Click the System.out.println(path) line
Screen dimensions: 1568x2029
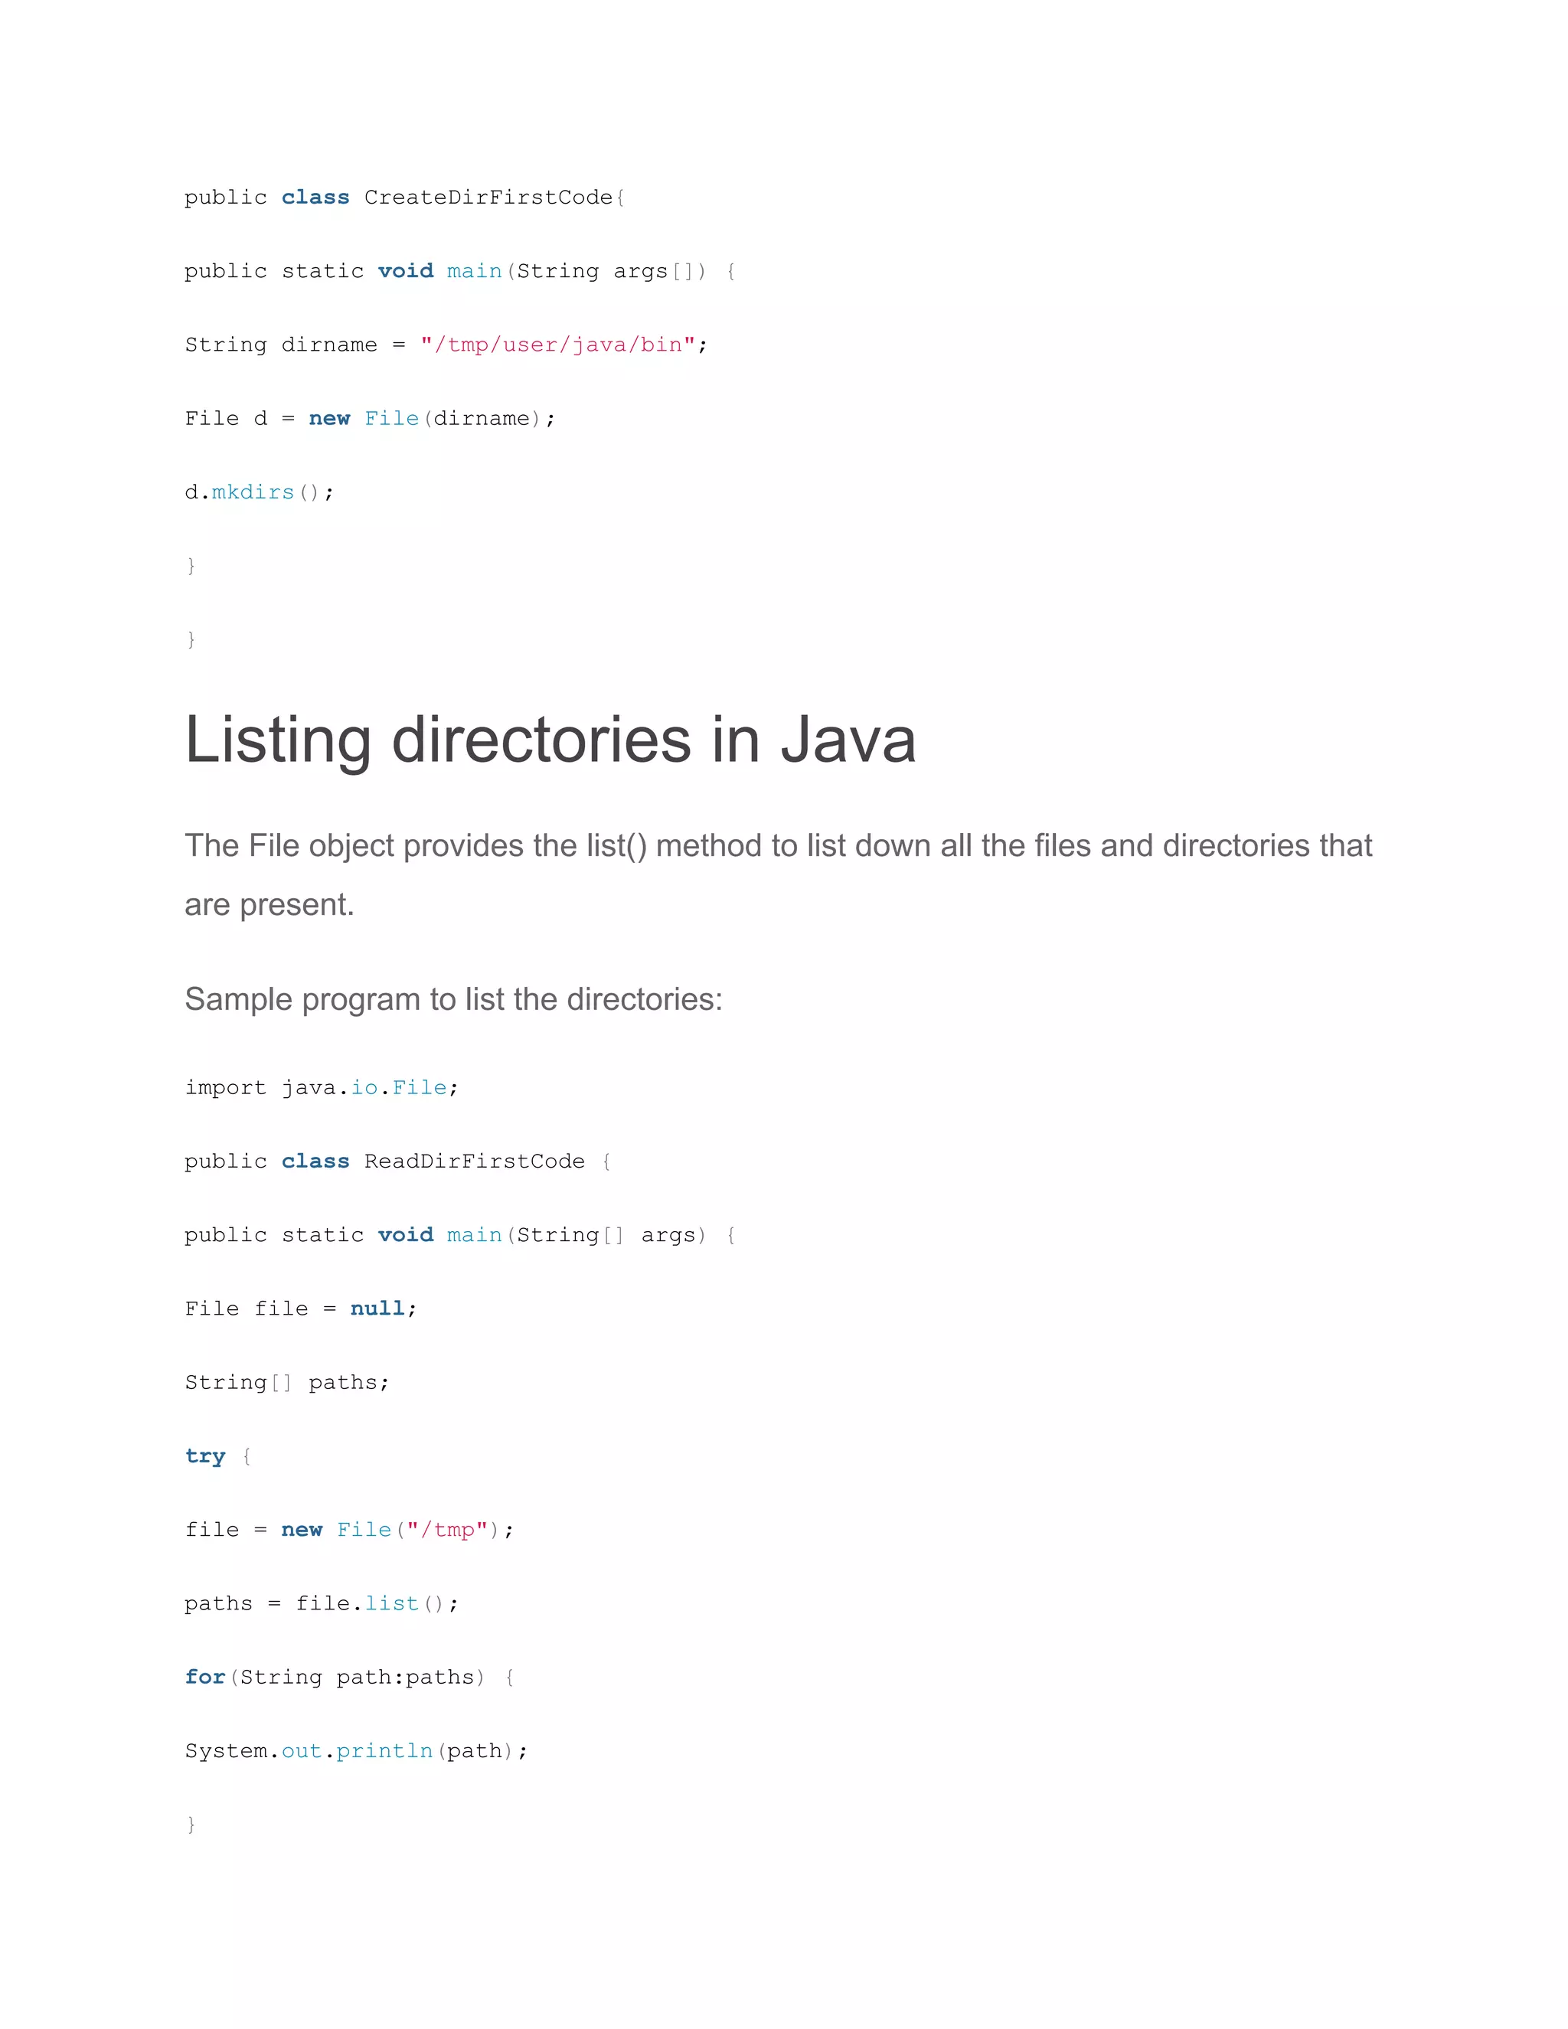(356, 1751)
